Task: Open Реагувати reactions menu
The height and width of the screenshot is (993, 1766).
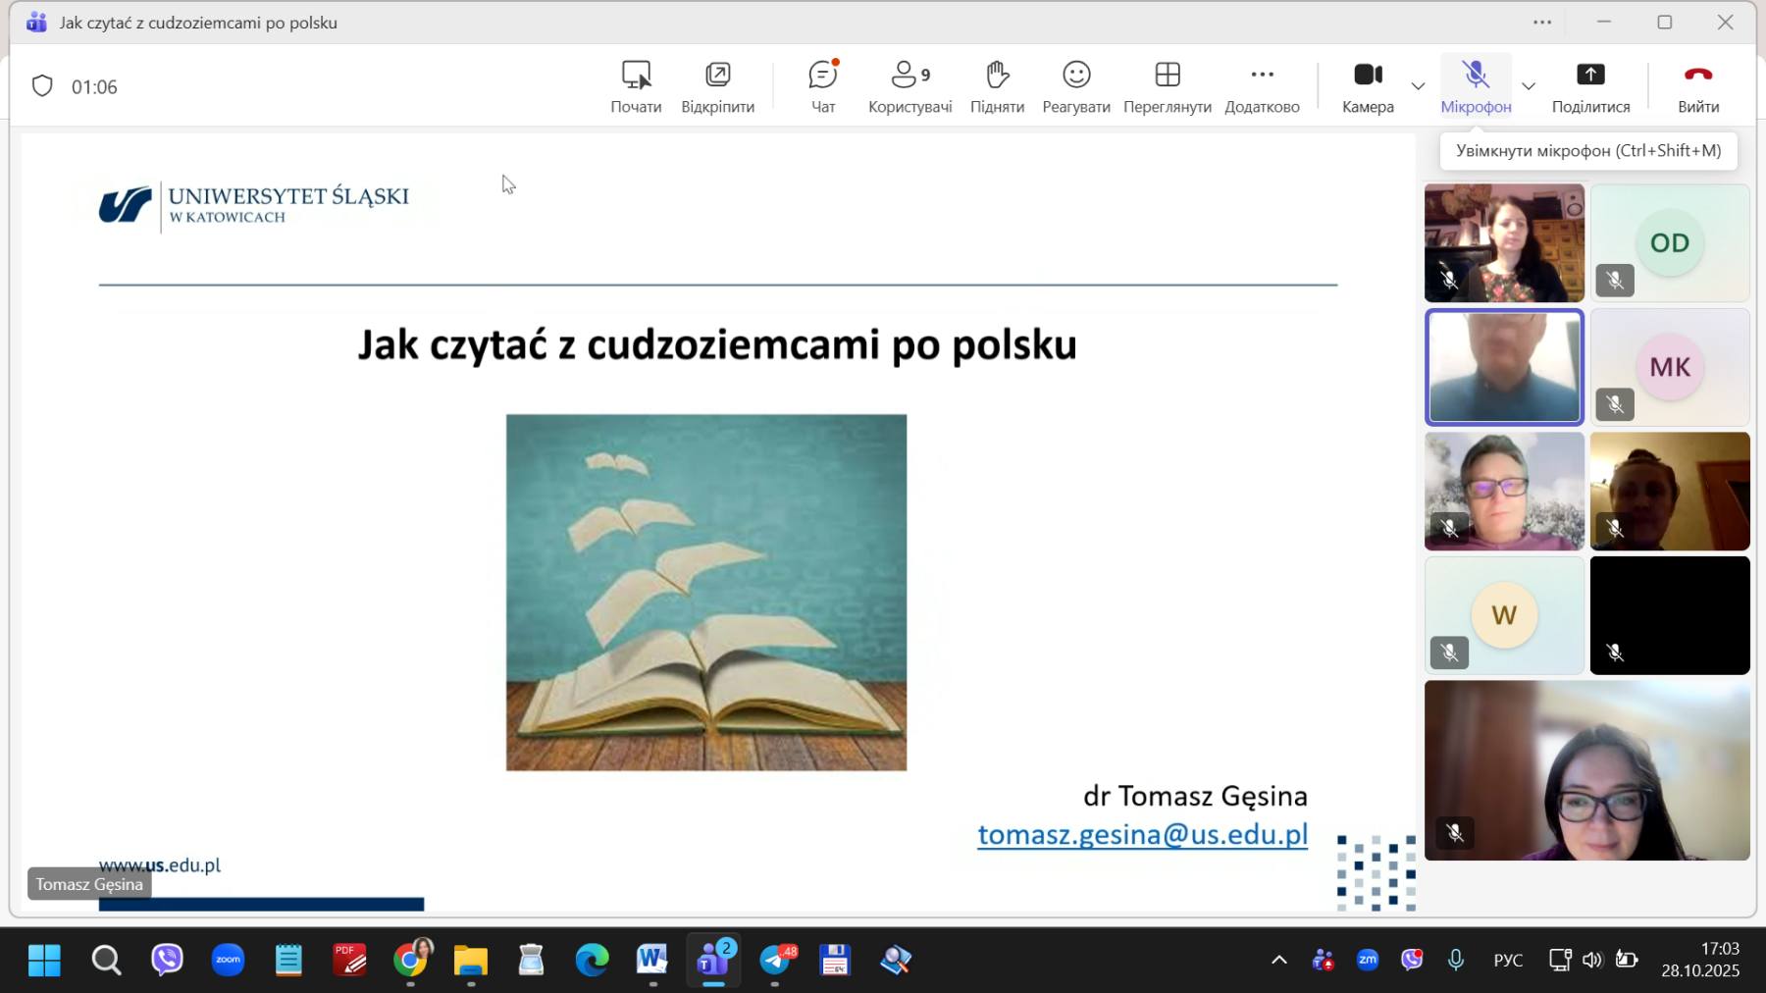Action: [x=1076, y=86]
